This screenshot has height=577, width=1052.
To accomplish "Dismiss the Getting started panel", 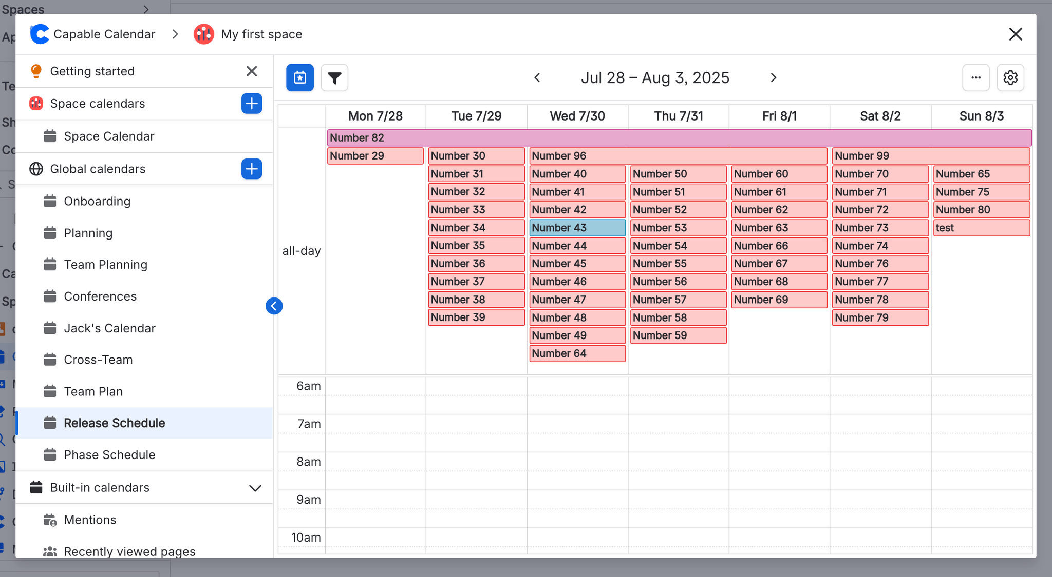I will tap(251, 71).
